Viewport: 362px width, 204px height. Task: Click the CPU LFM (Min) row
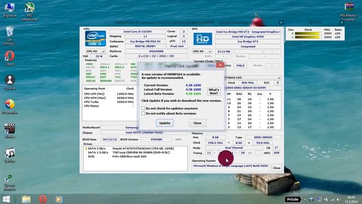click(109, 94)
